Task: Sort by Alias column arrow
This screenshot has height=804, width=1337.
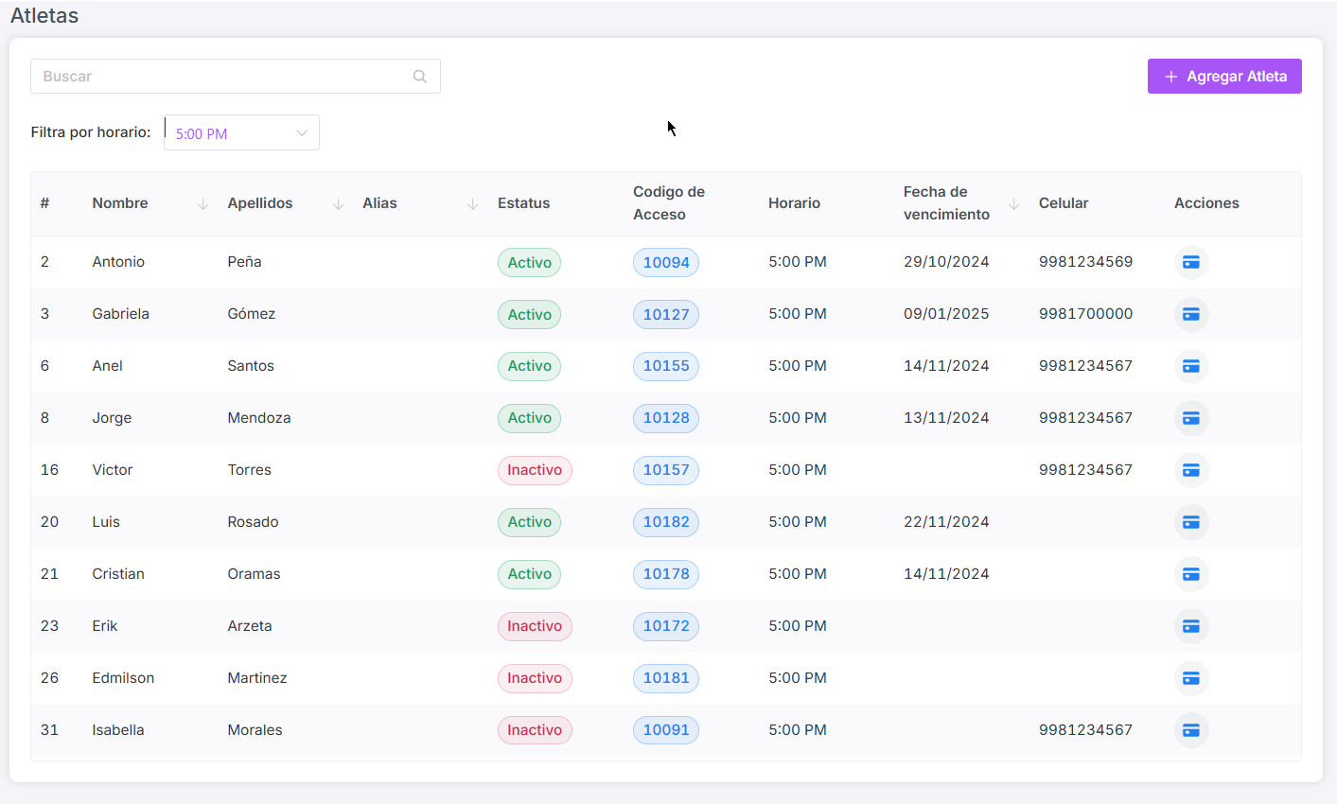Action: point(472,204)
